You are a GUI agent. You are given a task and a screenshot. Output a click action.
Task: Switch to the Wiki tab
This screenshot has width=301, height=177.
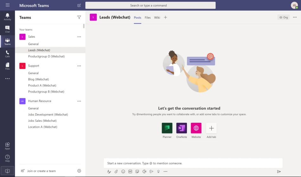pyautogui.click(x=157, y=17)
